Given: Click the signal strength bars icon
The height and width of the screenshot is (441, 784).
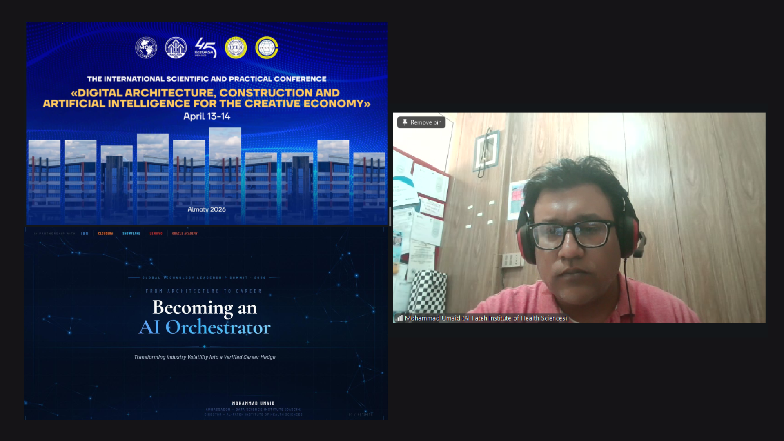Looking at the screenshot, I should point(399,318).
